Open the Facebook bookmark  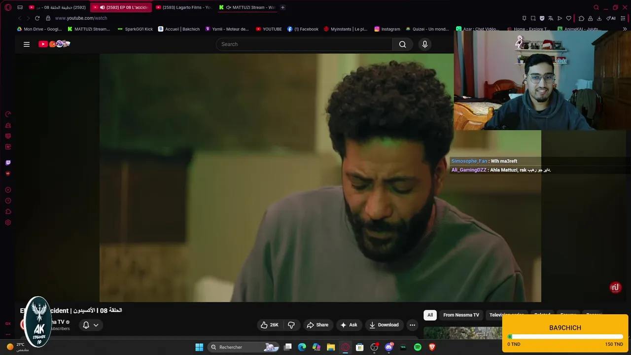[303, 29]
